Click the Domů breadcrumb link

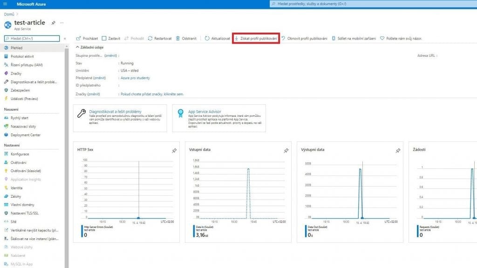pyautogui.click(x=8, y=14)
